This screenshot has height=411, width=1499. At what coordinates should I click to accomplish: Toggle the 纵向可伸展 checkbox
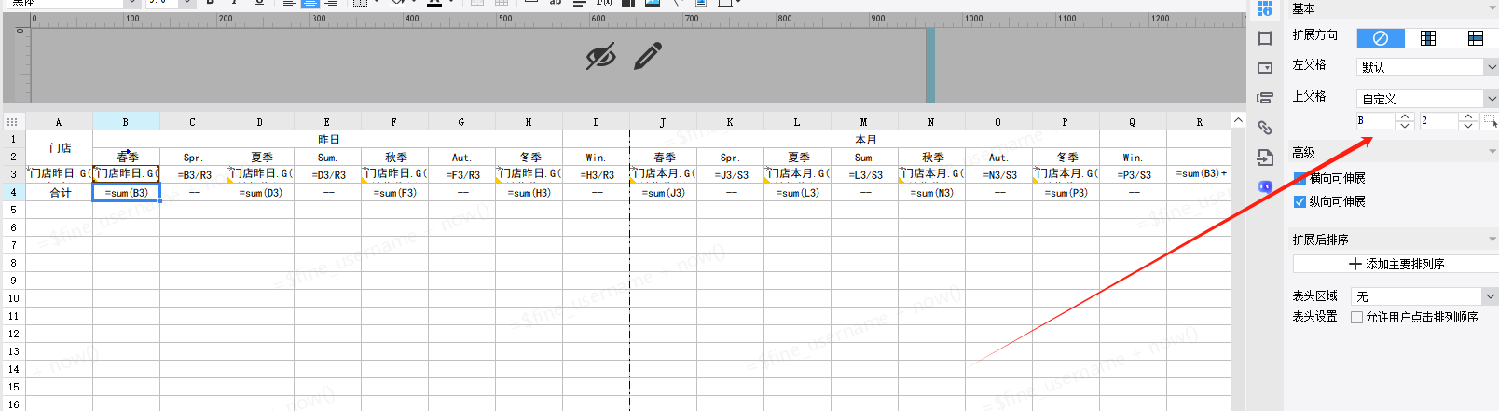click(1300, 201)
